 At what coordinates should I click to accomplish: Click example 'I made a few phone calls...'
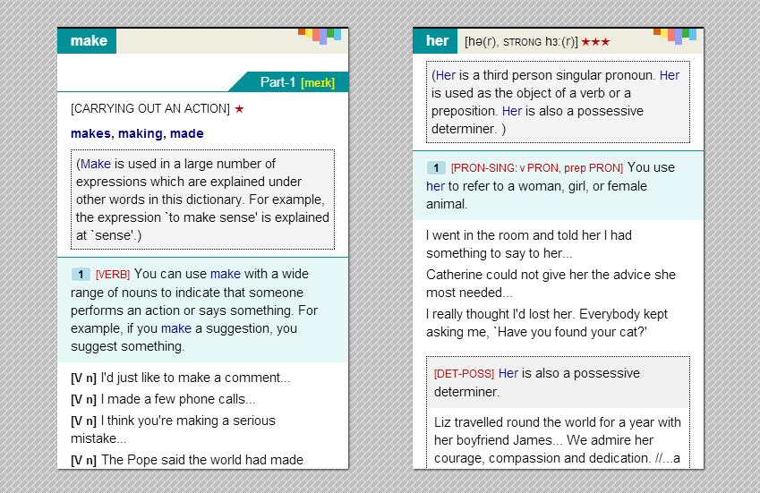163,399
